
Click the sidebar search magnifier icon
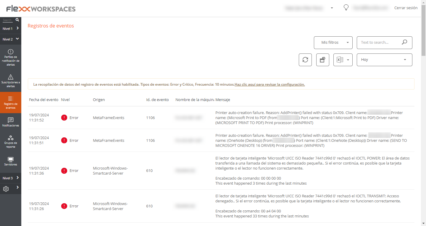pyautogui.click(x=17, y=20)
